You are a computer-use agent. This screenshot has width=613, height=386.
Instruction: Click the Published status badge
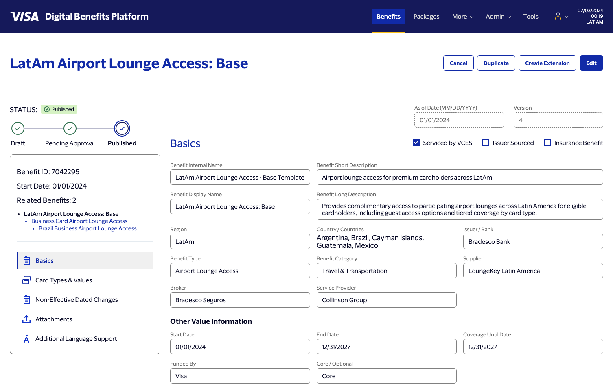pyautogui.click(x=59, y=109)
